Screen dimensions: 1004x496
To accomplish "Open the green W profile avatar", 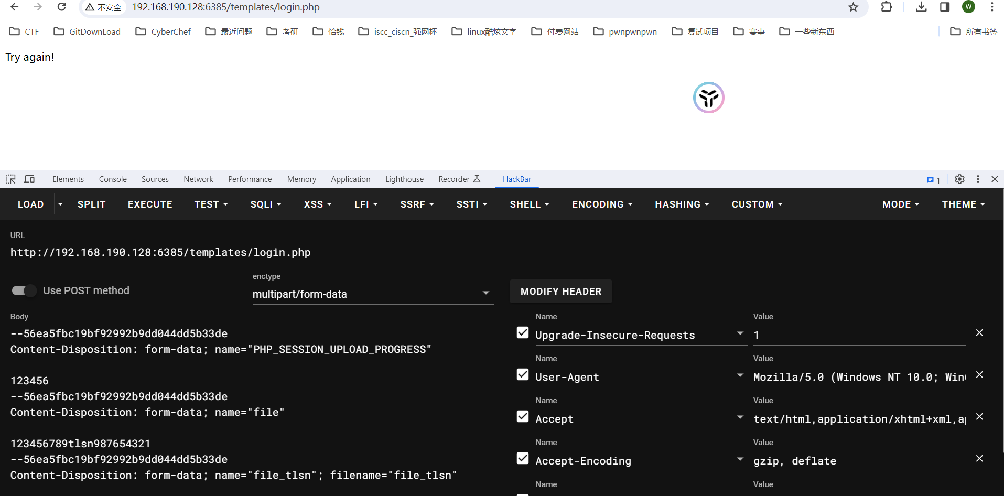I will tap(968, 7).
